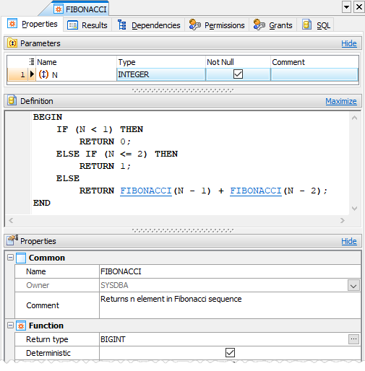Screen dimensions: 365x371
Task: Click the parameter N type icon
Action: click(43, 74)
